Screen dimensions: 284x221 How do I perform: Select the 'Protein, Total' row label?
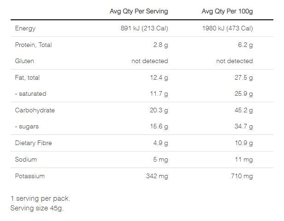(x=34, y=45)
